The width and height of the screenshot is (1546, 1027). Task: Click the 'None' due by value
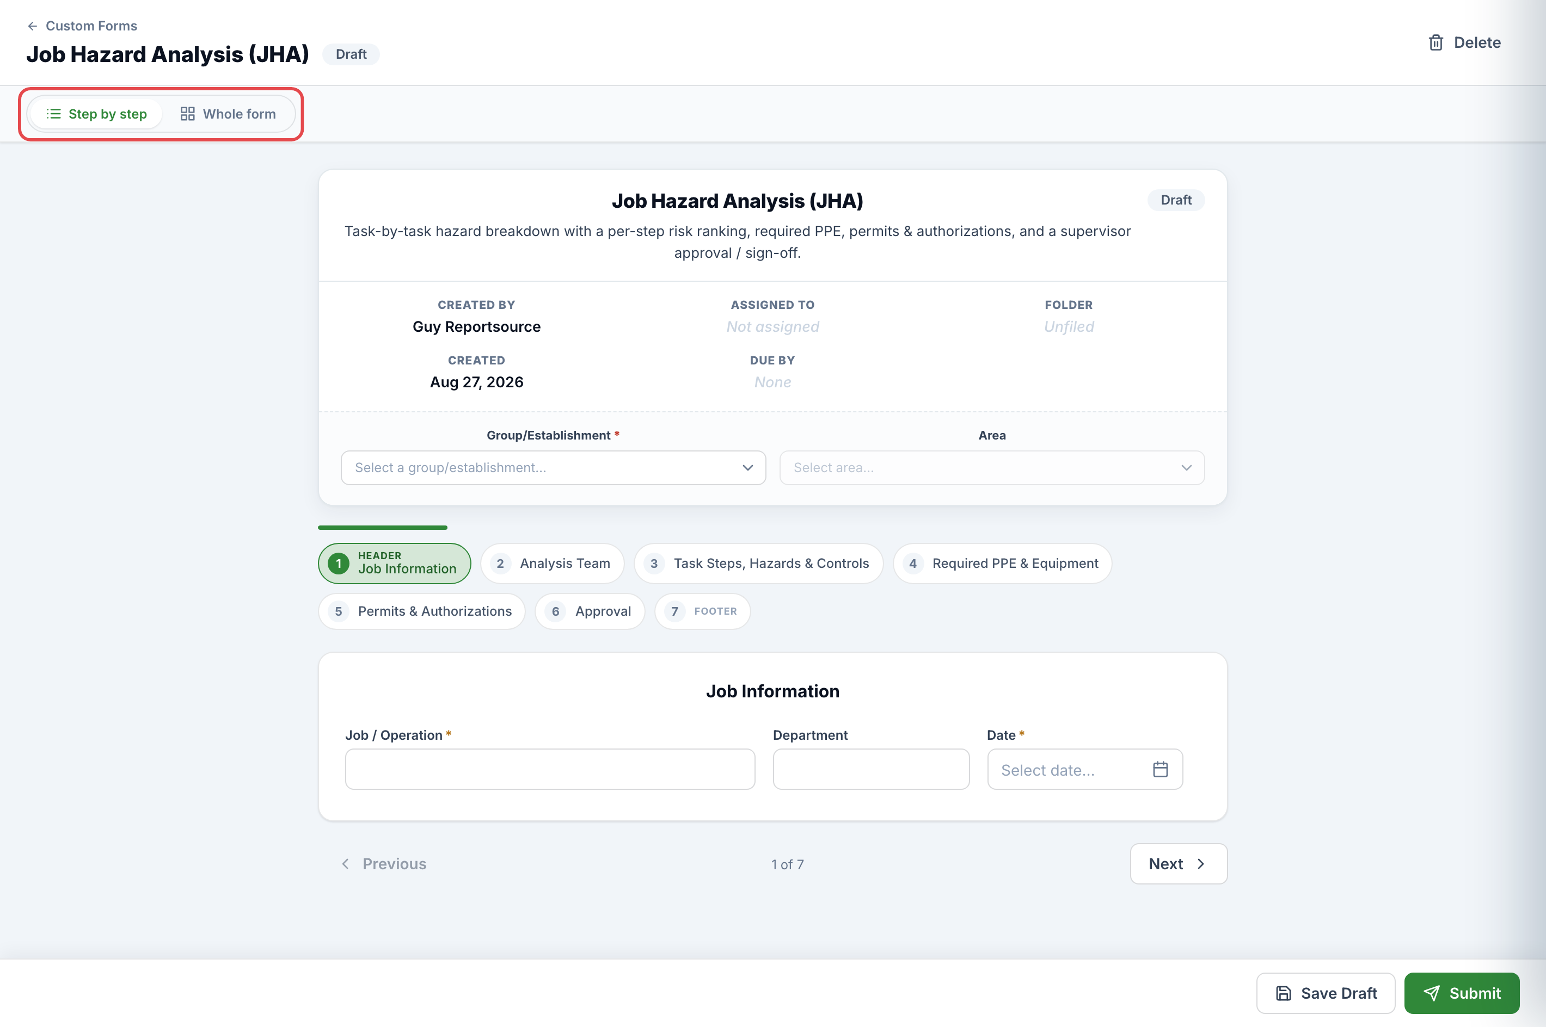[772, 382]
